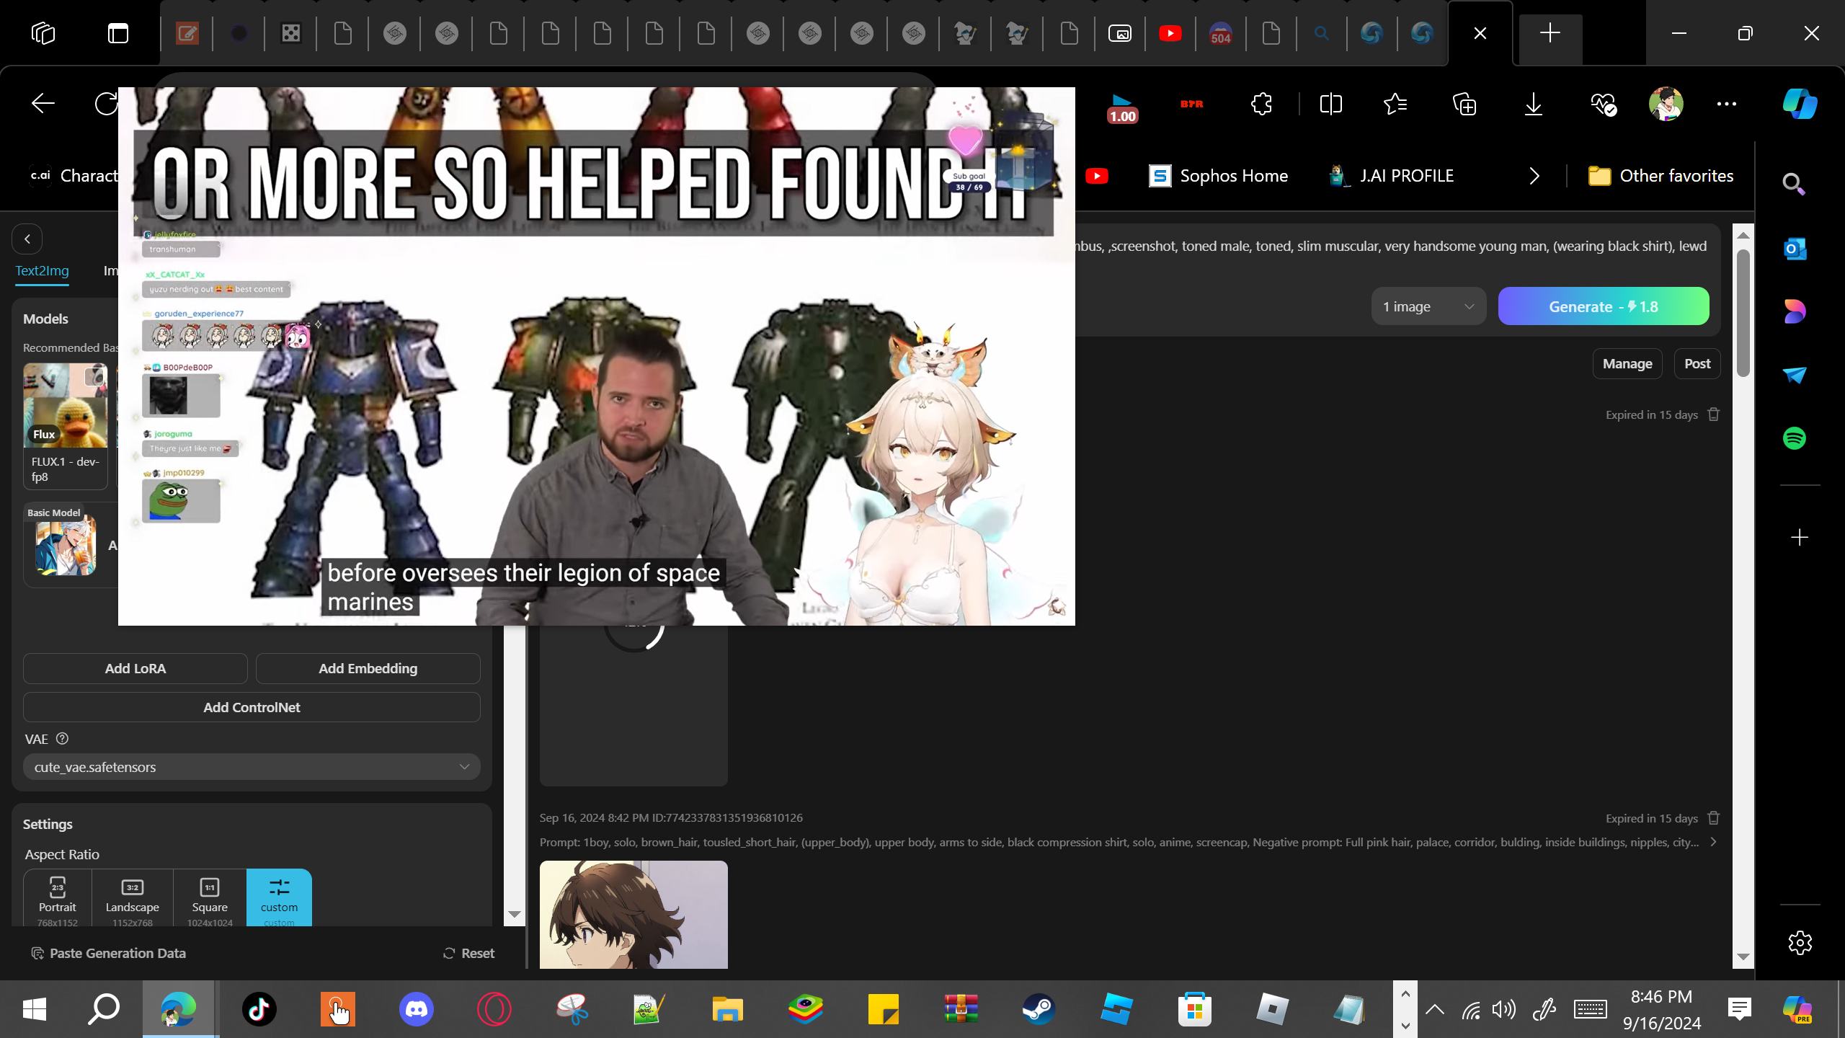Click the left panel scroll-down arrow
The width and height of the screenshot is (1845, 1038).
pos(514,914)
